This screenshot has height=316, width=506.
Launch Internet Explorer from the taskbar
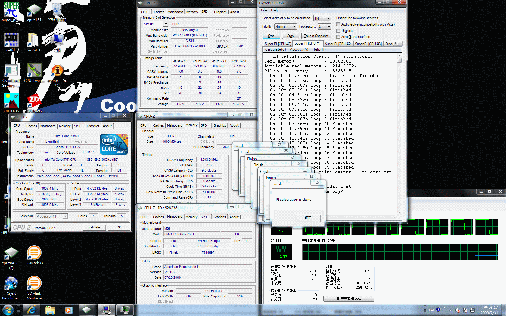[31, 310]
